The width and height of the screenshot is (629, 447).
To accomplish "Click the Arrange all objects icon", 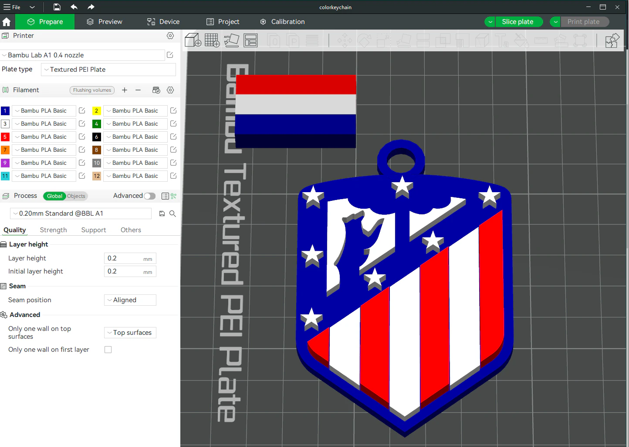I will pos(250,40).
